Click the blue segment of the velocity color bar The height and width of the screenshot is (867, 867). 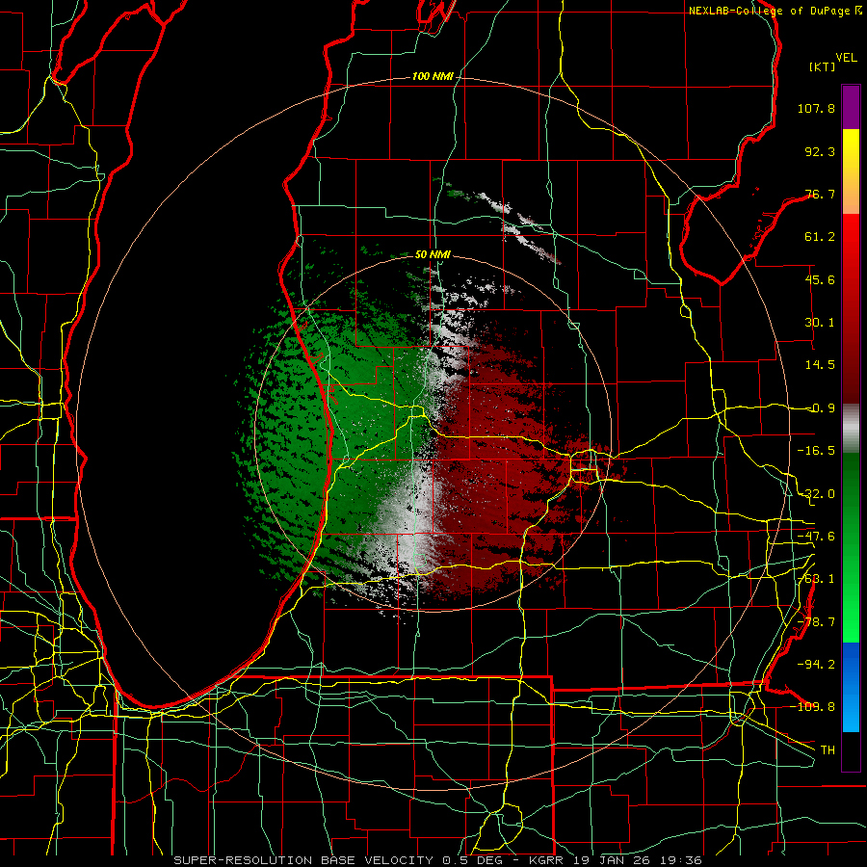point(851,687)
